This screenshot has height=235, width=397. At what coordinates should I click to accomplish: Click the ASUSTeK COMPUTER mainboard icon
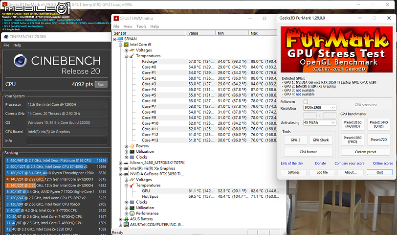[126, 225]
